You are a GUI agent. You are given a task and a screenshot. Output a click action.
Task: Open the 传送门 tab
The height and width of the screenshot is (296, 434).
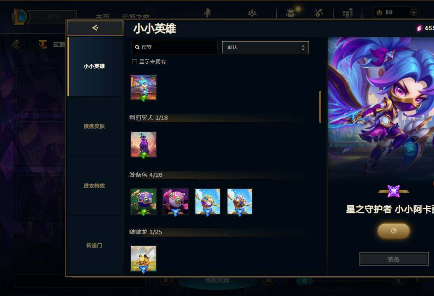[x=94, y=245]
